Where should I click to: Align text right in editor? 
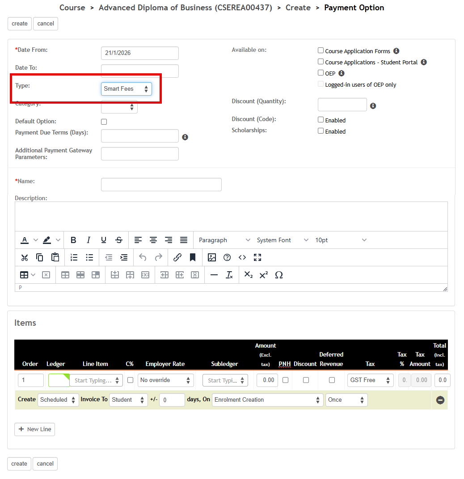169,240
